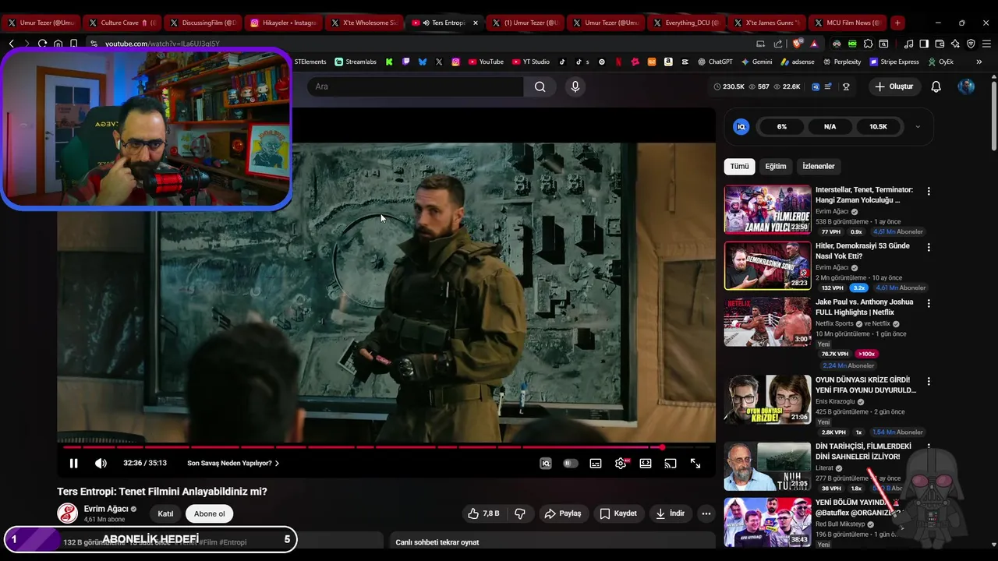This screenshot has width=998, height=561.
Task: Click the search magnifier button
Action: 540,86
